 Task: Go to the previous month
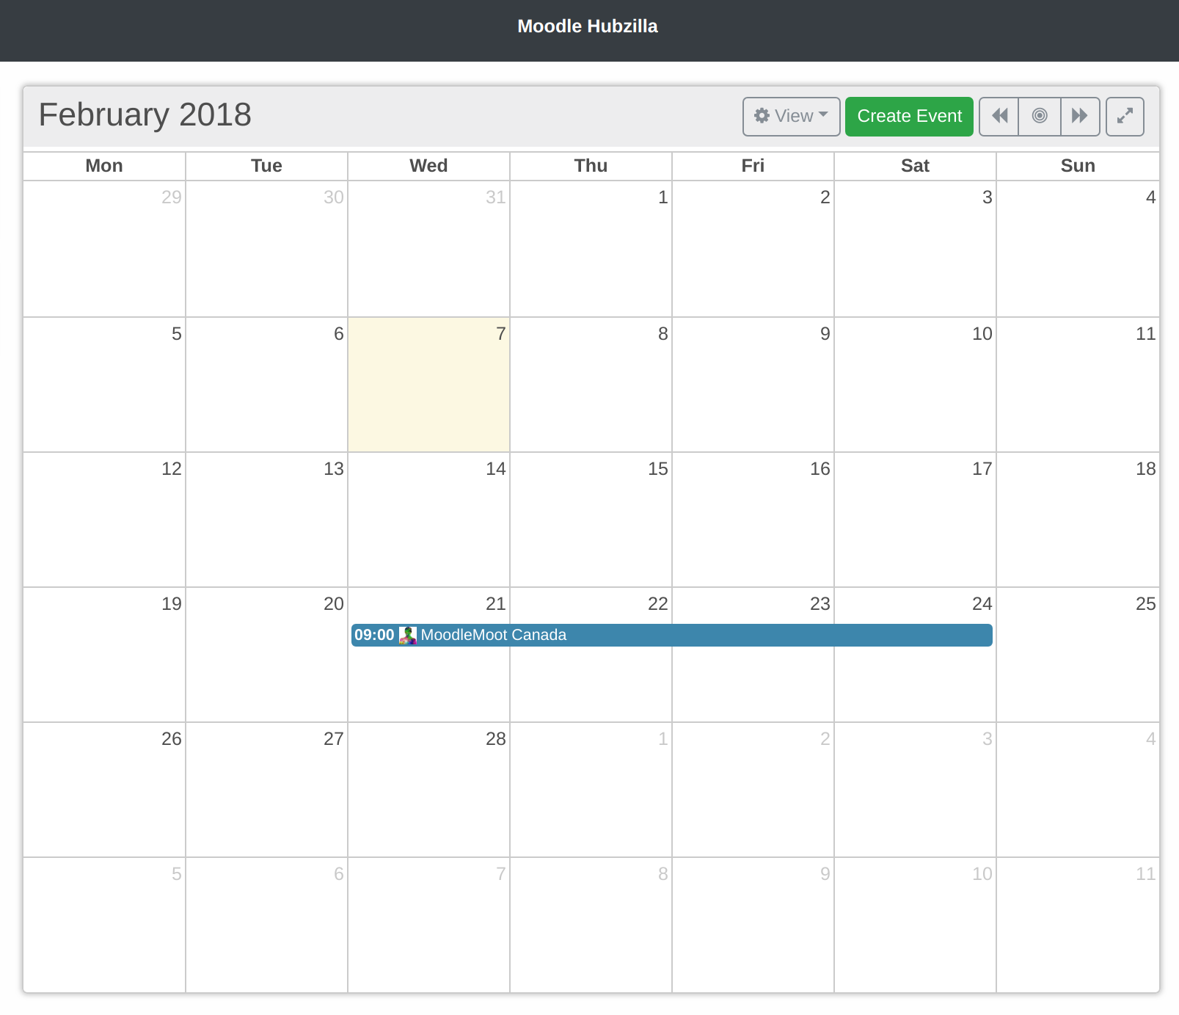(999, 116)
